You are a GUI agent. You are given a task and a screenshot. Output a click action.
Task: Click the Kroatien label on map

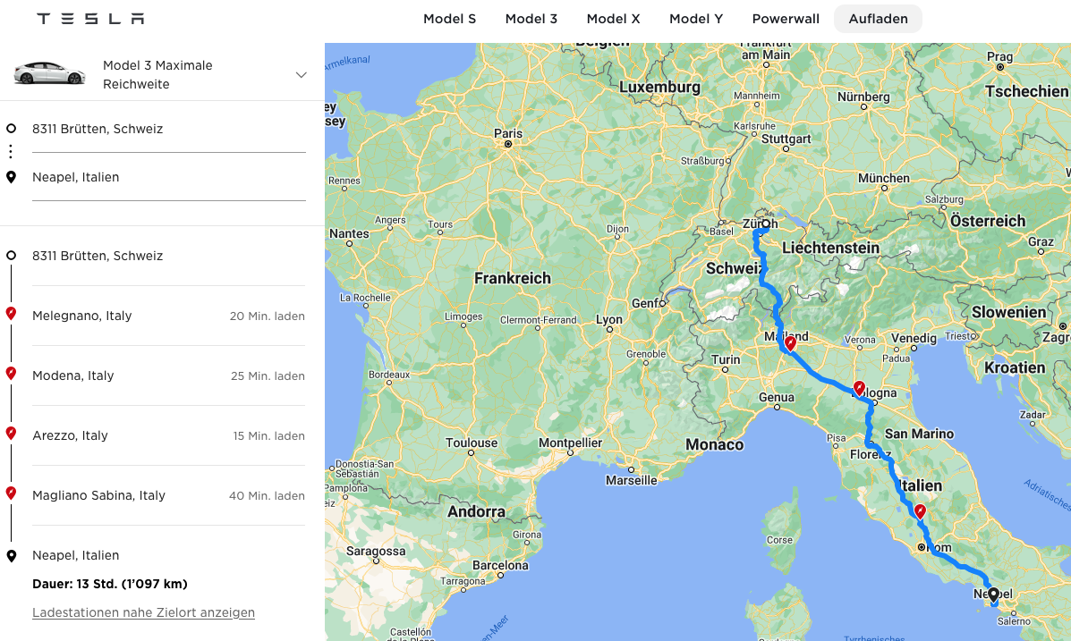1015,368
